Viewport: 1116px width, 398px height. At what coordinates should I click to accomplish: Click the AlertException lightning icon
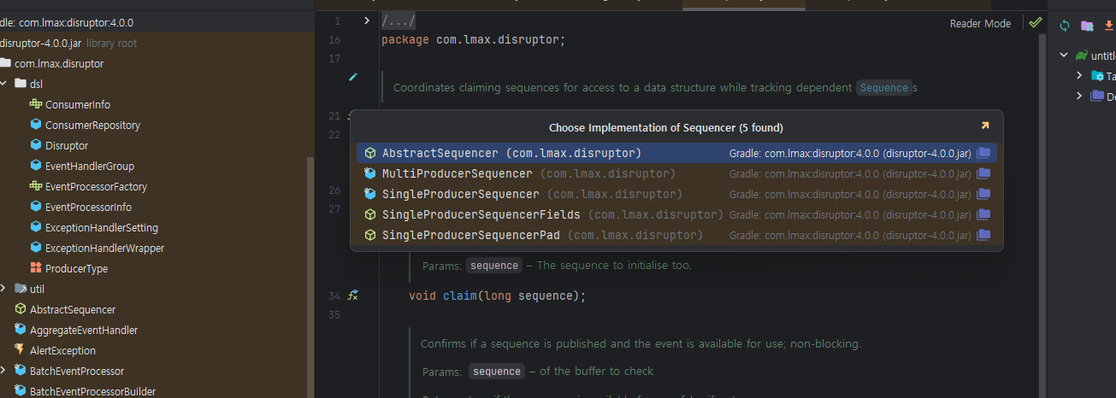coord(21,350)
